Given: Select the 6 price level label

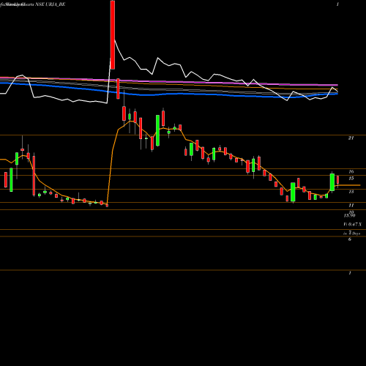Looking at the screenshot, I should click(x=350, y=239).
